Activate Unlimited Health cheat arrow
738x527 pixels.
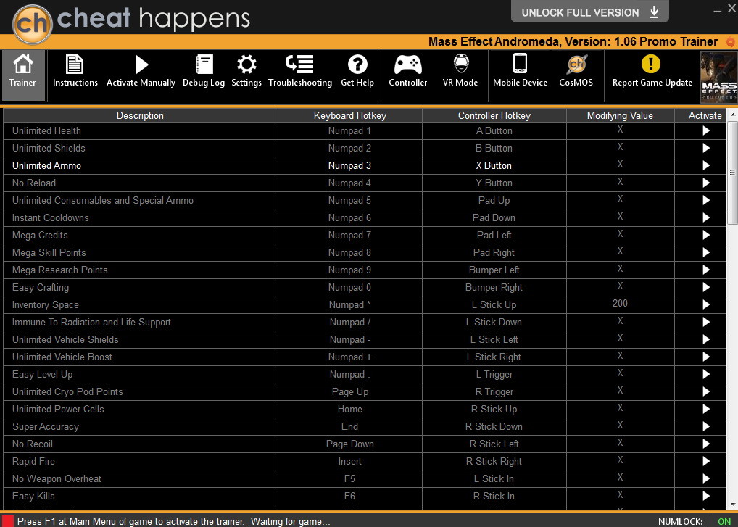click(x=706, y=130)
